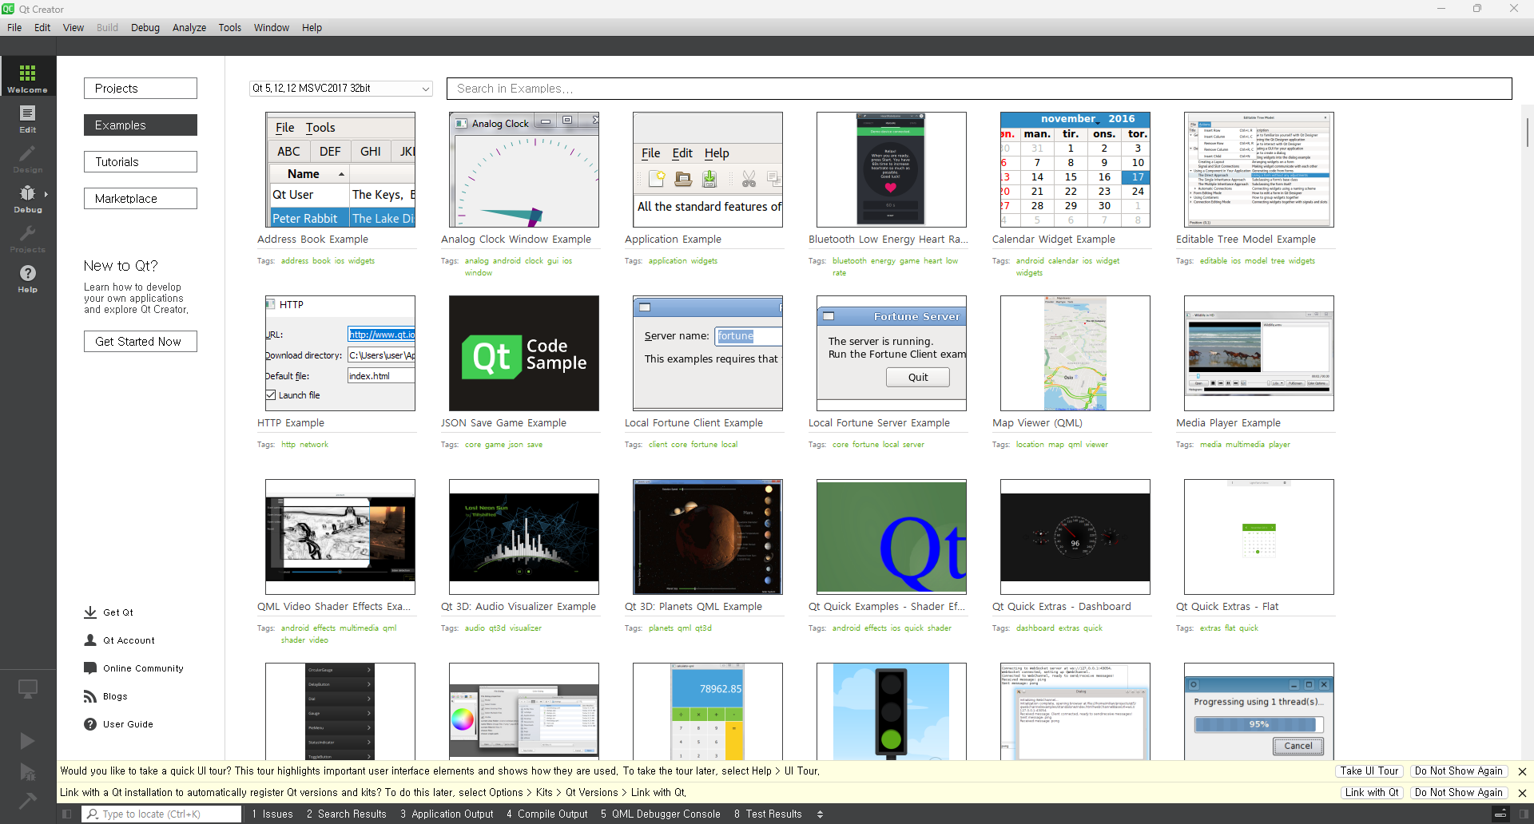Open the kit selector monitor icon

[x=28, y=688]
